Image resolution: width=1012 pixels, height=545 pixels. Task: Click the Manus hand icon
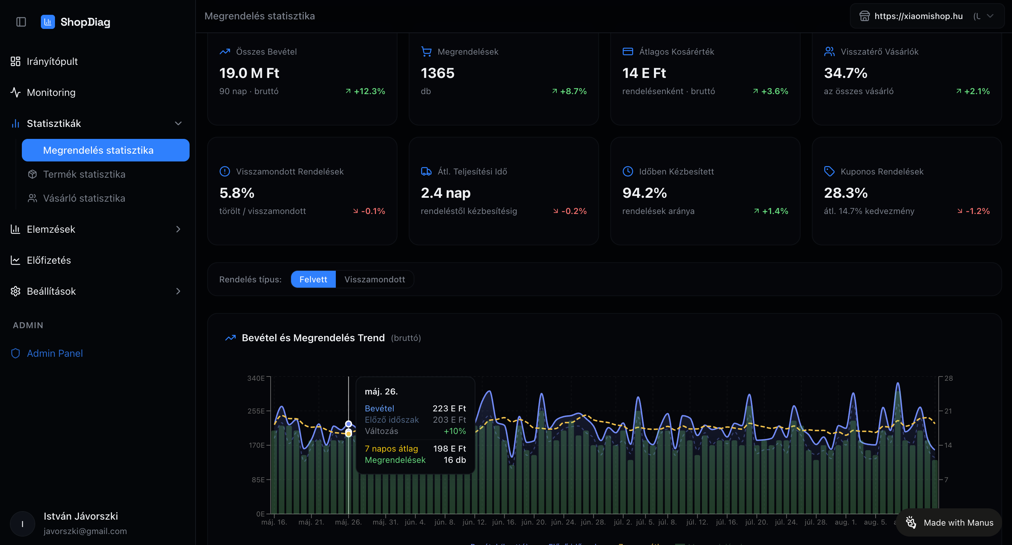click(911, 522)
